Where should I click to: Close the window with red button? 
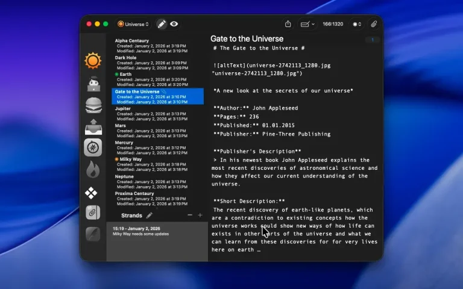tap(89, 24)
